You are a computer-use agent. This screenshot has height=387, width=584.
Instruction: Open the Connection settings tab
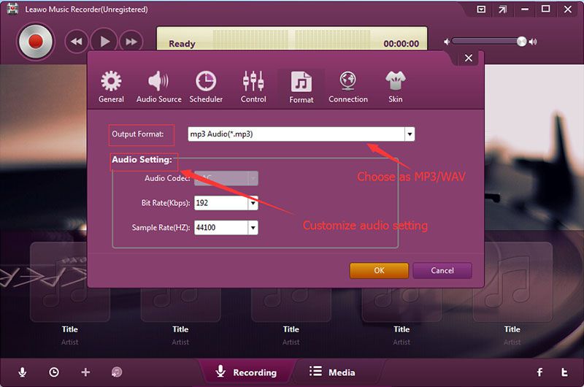pos(348,87)
